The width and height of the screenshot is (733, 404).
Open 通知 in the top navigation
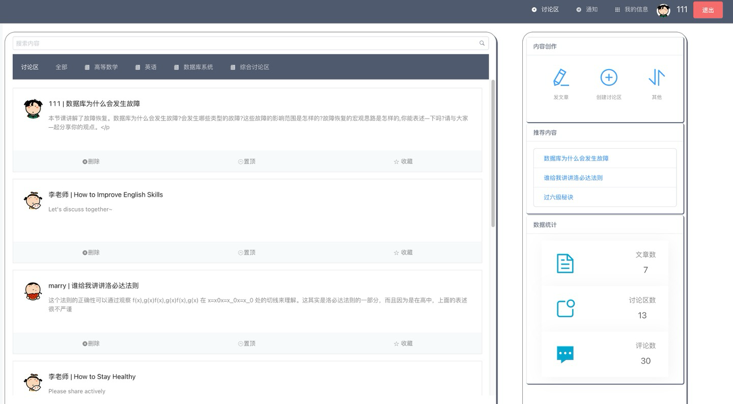coord(587,10)
